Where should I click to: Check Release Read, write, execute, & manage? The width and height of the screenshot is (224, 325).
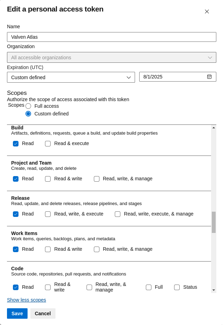(118, 214)
